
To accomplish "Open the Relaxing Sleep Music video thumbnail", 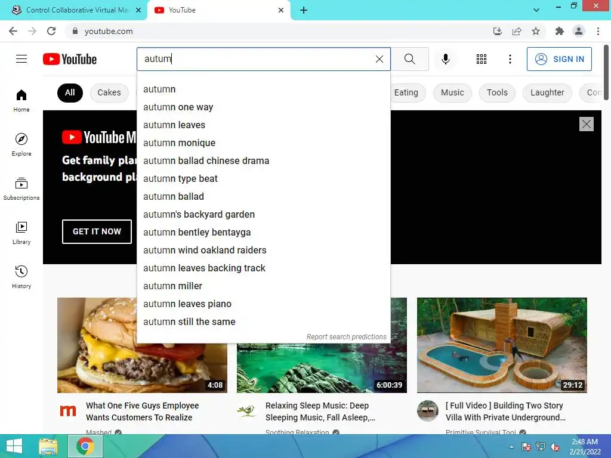I will point(322,368).
